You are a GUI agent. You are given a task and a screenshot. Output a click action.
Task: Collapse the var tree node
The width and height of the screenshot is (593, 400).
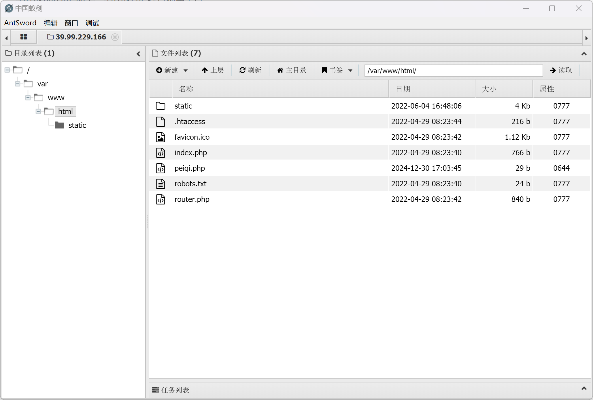pyautogui.click(x=18, y=84)
